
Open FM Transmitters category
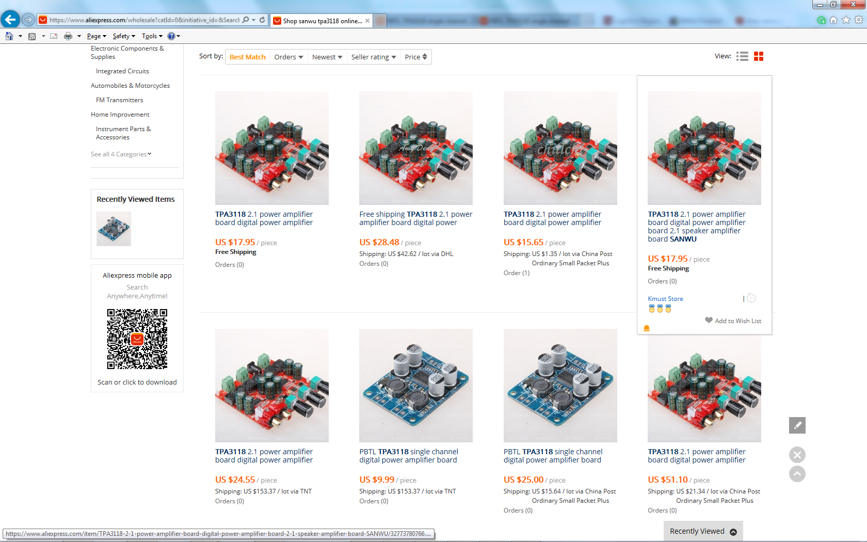(120, 100)
